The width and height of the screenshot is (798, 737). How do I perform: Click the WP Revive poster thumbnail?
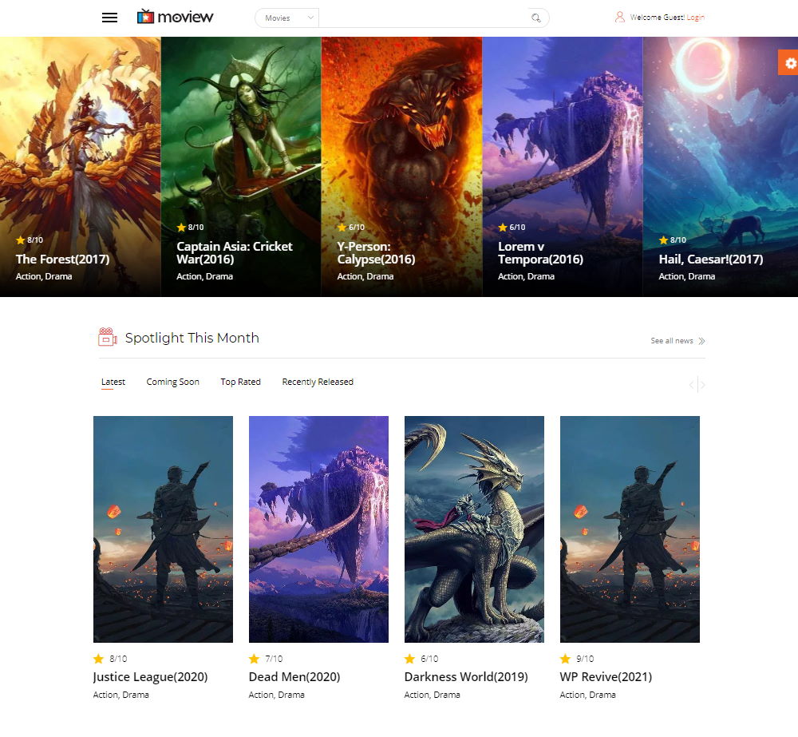630,529
